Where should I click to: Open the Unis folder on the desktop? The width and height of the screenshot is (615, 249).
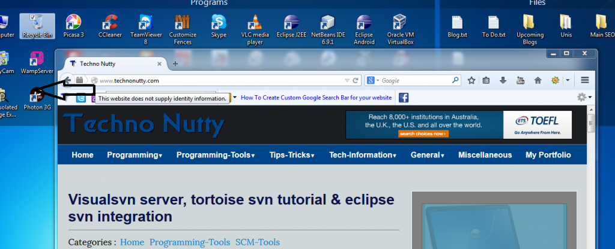coord(566,26)
